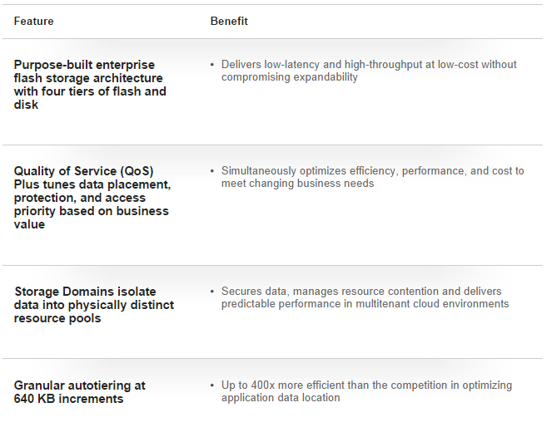This screenshot has width=547, height=432.
Task: Click the Feature column header
Action: tap(33, 22)
